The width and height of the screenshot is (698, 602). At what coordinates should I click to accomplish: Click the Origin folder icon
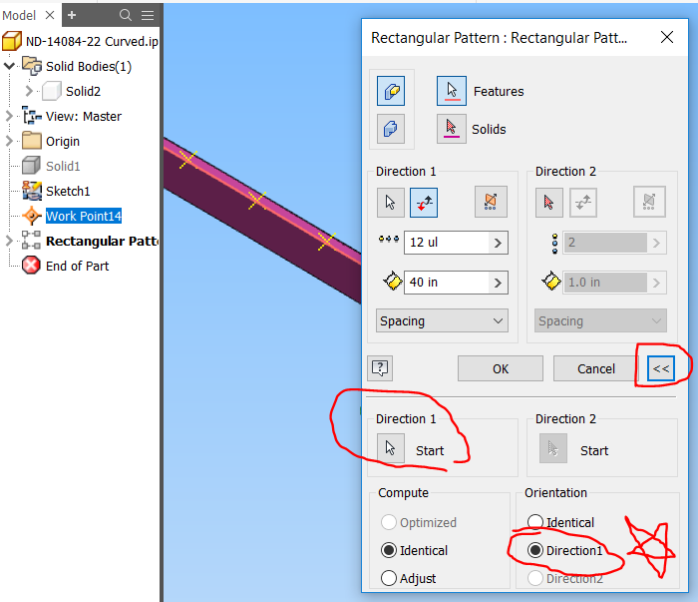pyautogui.click(x=32, y=141)
